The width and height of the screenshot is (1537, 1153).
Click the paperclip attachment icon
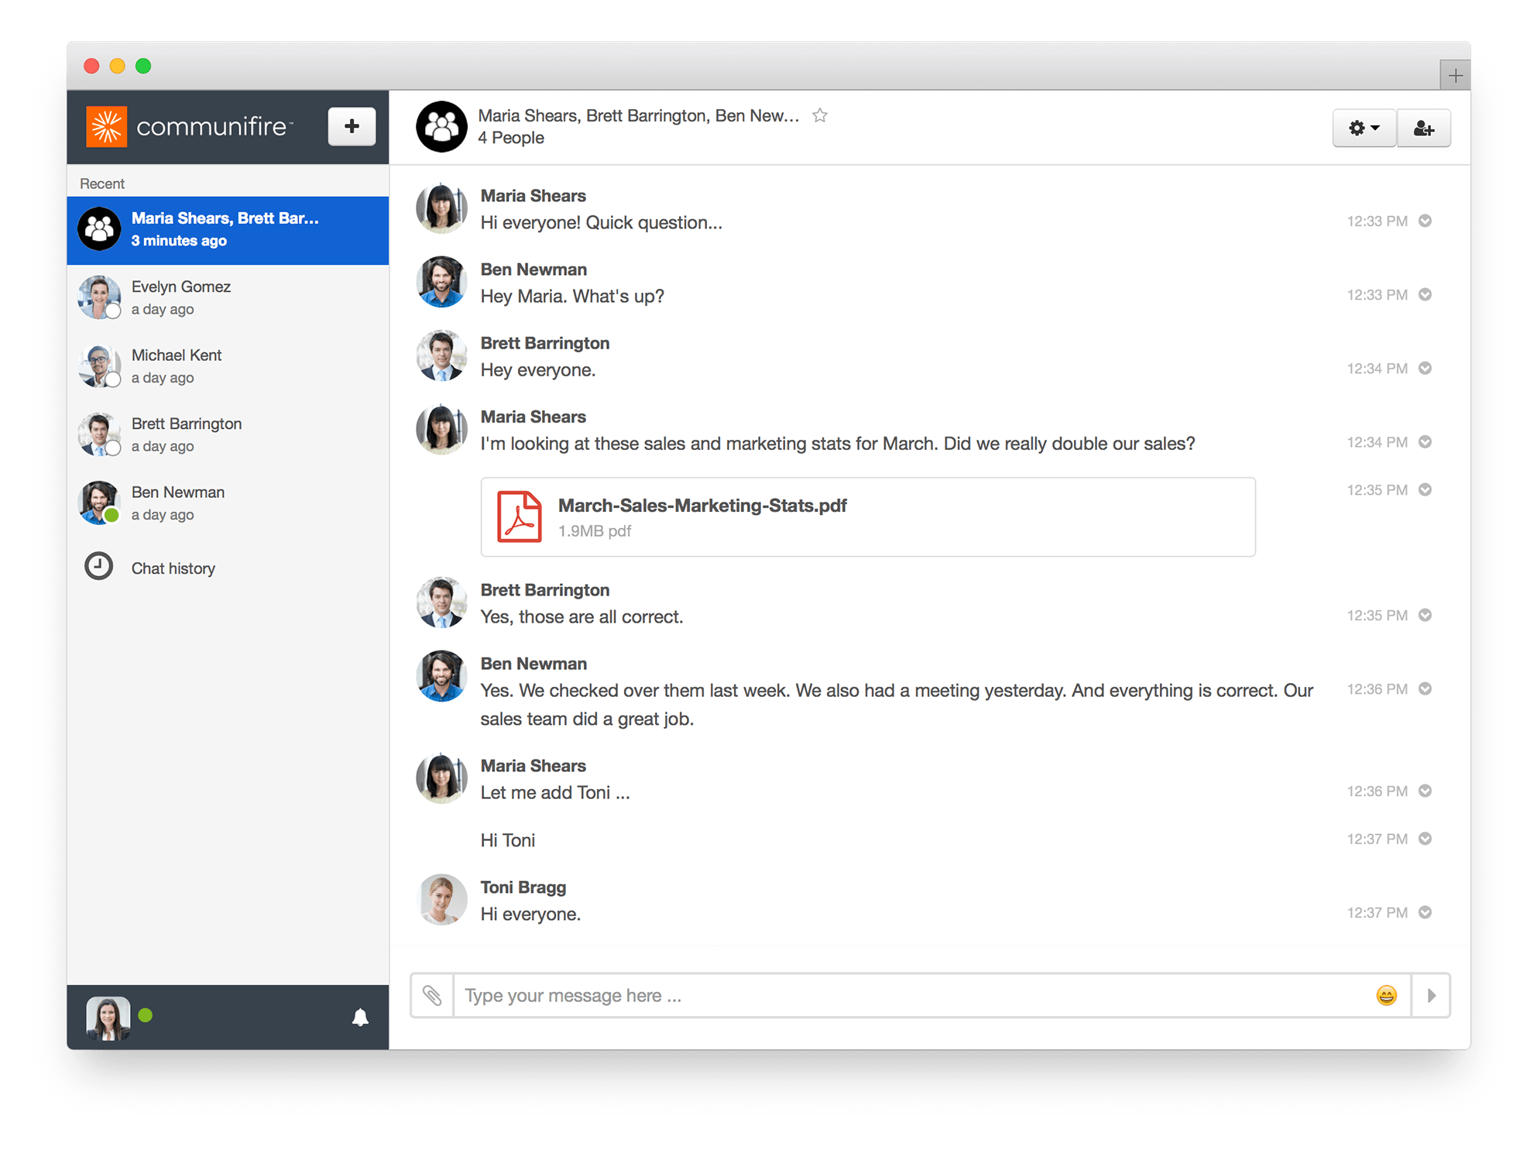(433, 995)
